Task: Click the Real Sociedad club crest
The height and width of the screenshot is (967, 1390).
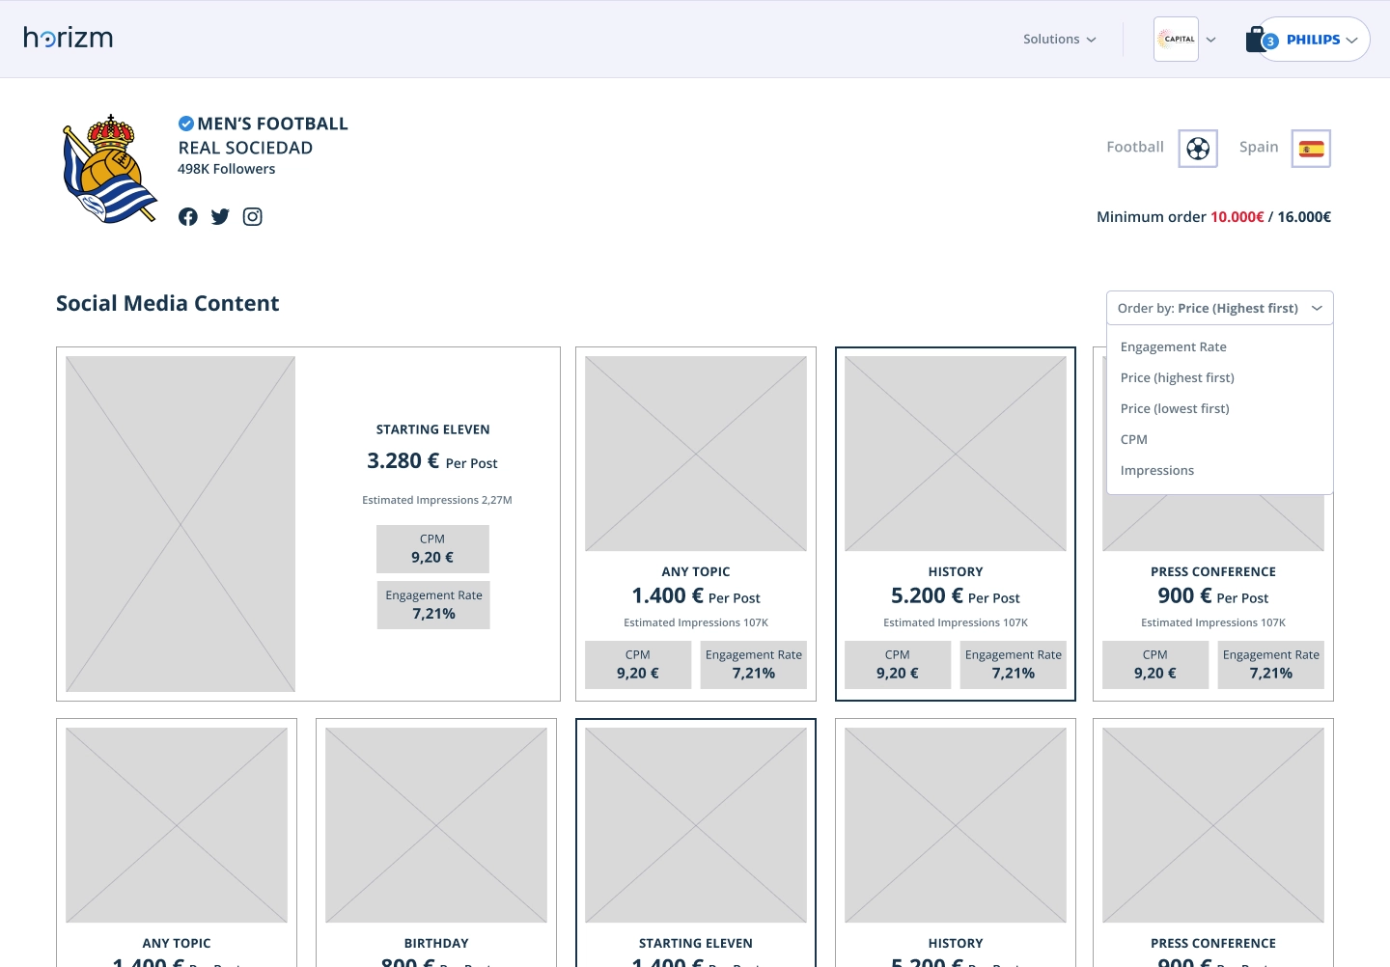Action: click(110, 169)
